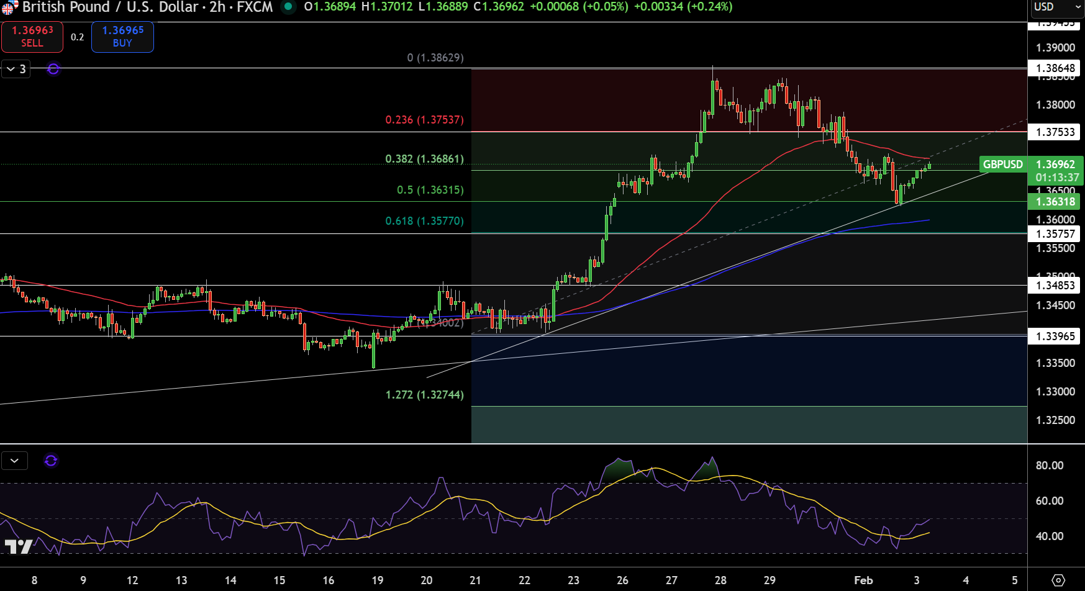Viewport: 1085px width, 591px height.
Task: Click the British flag symbol icon
Action: (x=9, y=7)
